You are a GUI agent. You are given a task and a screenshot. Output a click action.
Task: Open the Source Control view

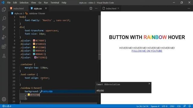(x=4, y=28)
